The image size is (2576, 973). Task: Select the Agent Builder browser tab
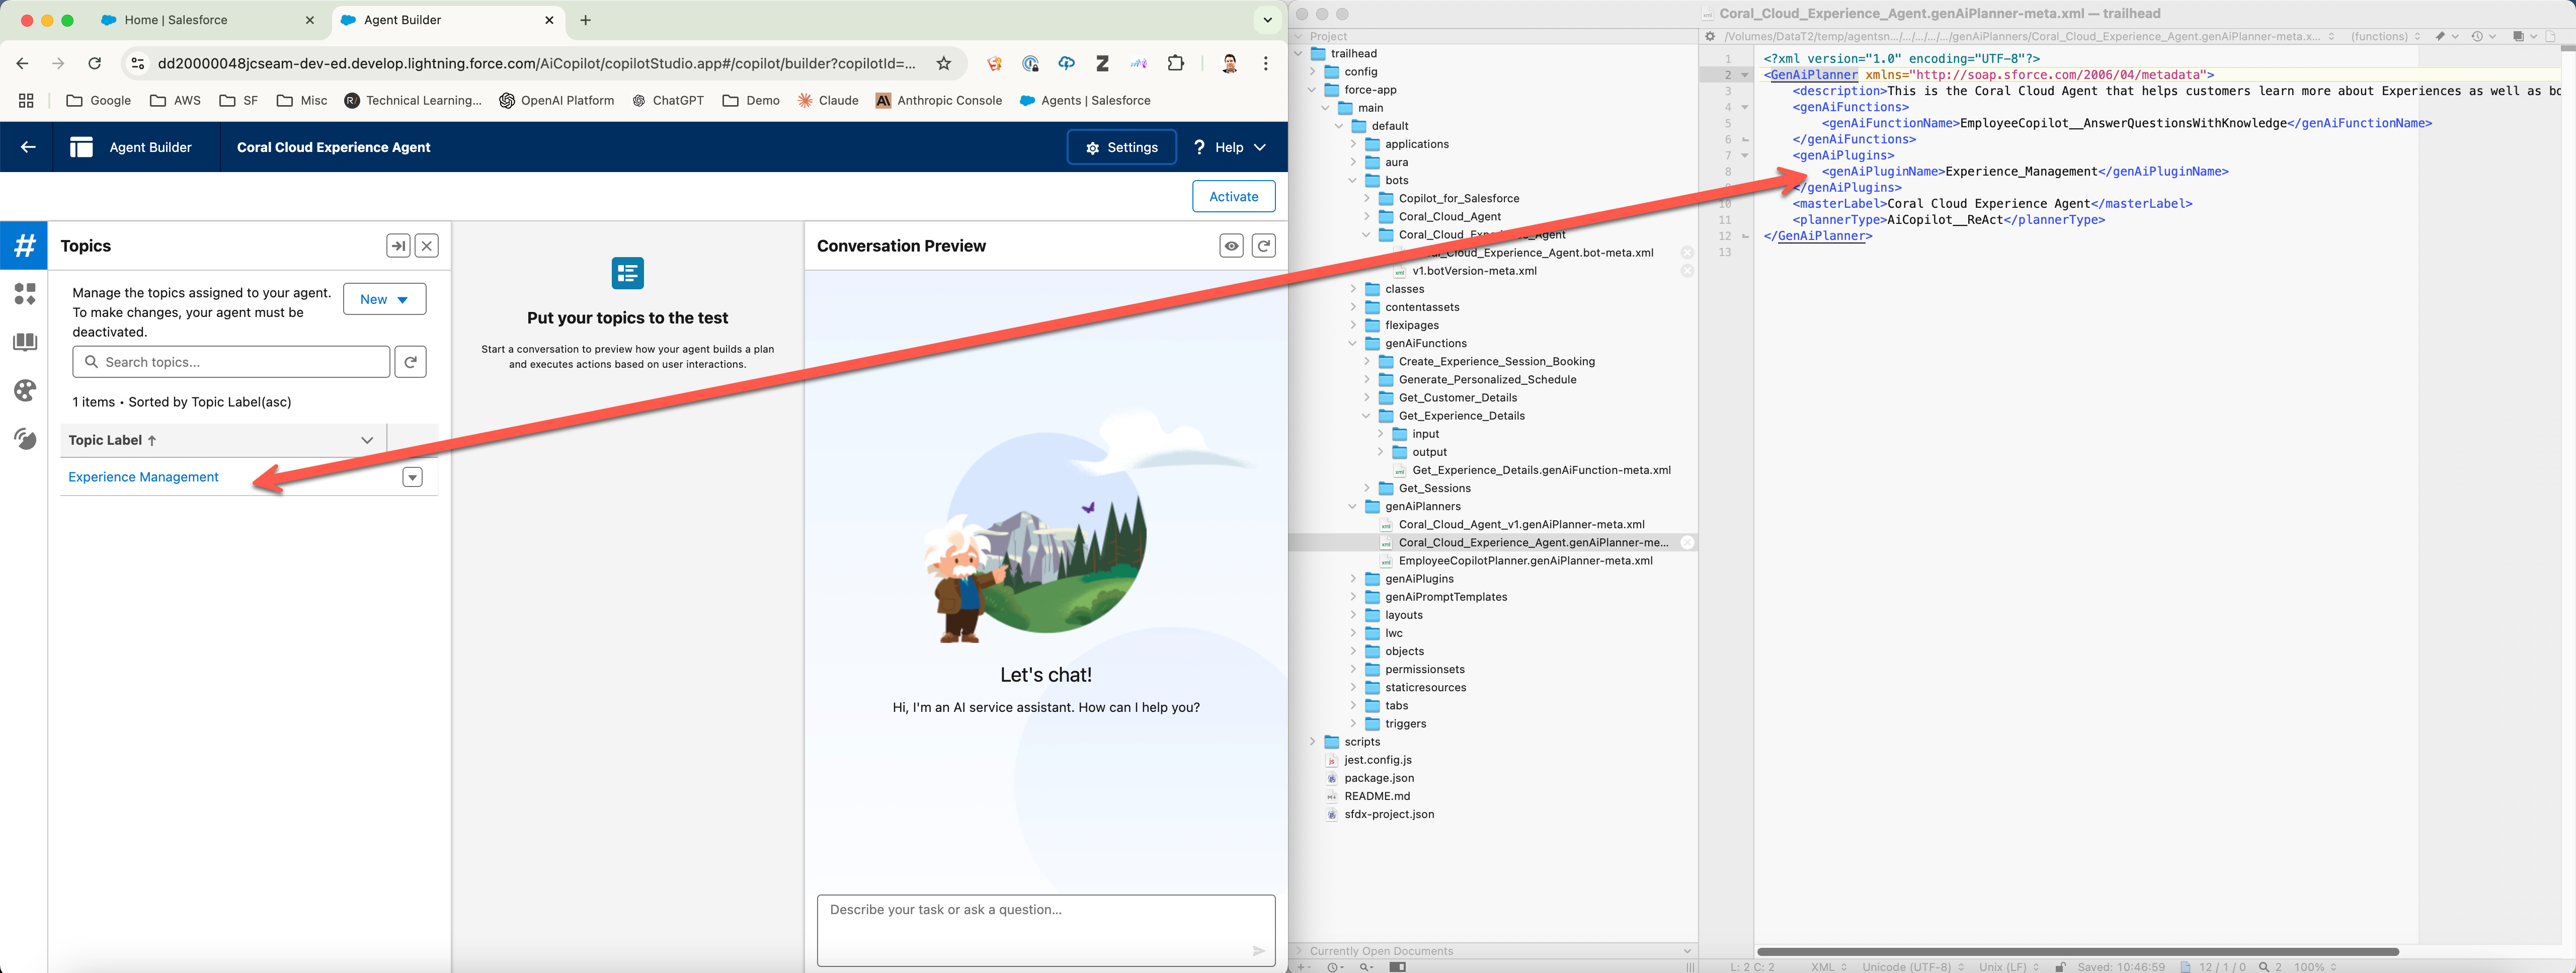[x=447, y=20]
